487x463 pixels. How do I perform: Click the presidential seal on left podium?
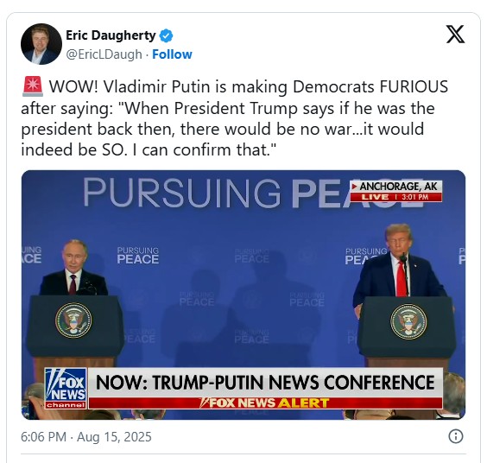[x=73, y=320]
